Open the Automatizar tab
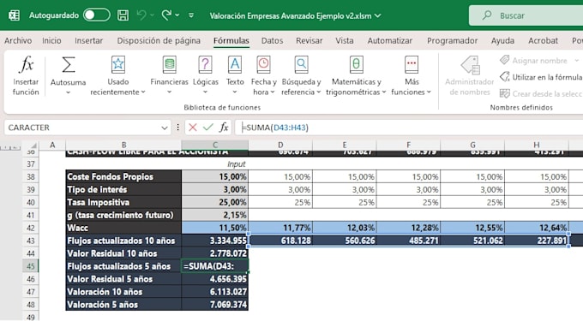The height and width of the screenshot is (321, 583). tap(389, 40)
